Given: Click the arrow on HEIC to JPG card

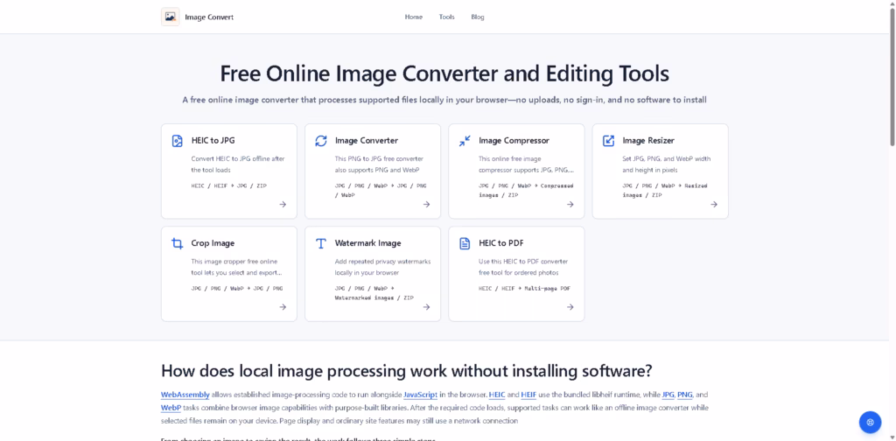Looking at the screenshot, I should (283, 205).
